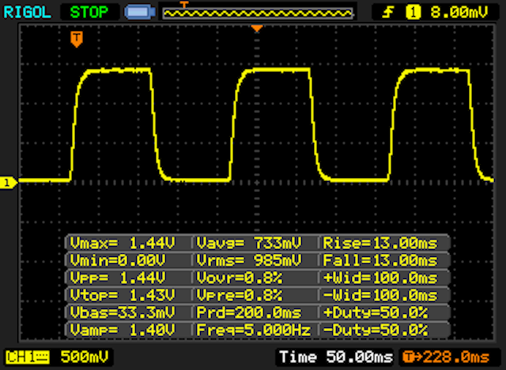The image size is (506, 370).
Task: Click the 500mV vertical scale value
Action: (x=85, y=357)
